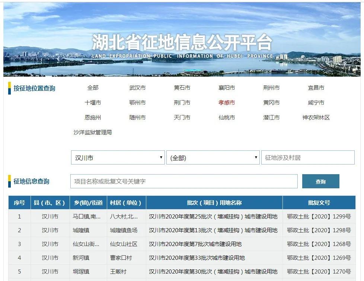Select approval number 鄂政土批【2020】1298号
The height and width of the screenshot is (281, 364).
(x=319, y=230)
